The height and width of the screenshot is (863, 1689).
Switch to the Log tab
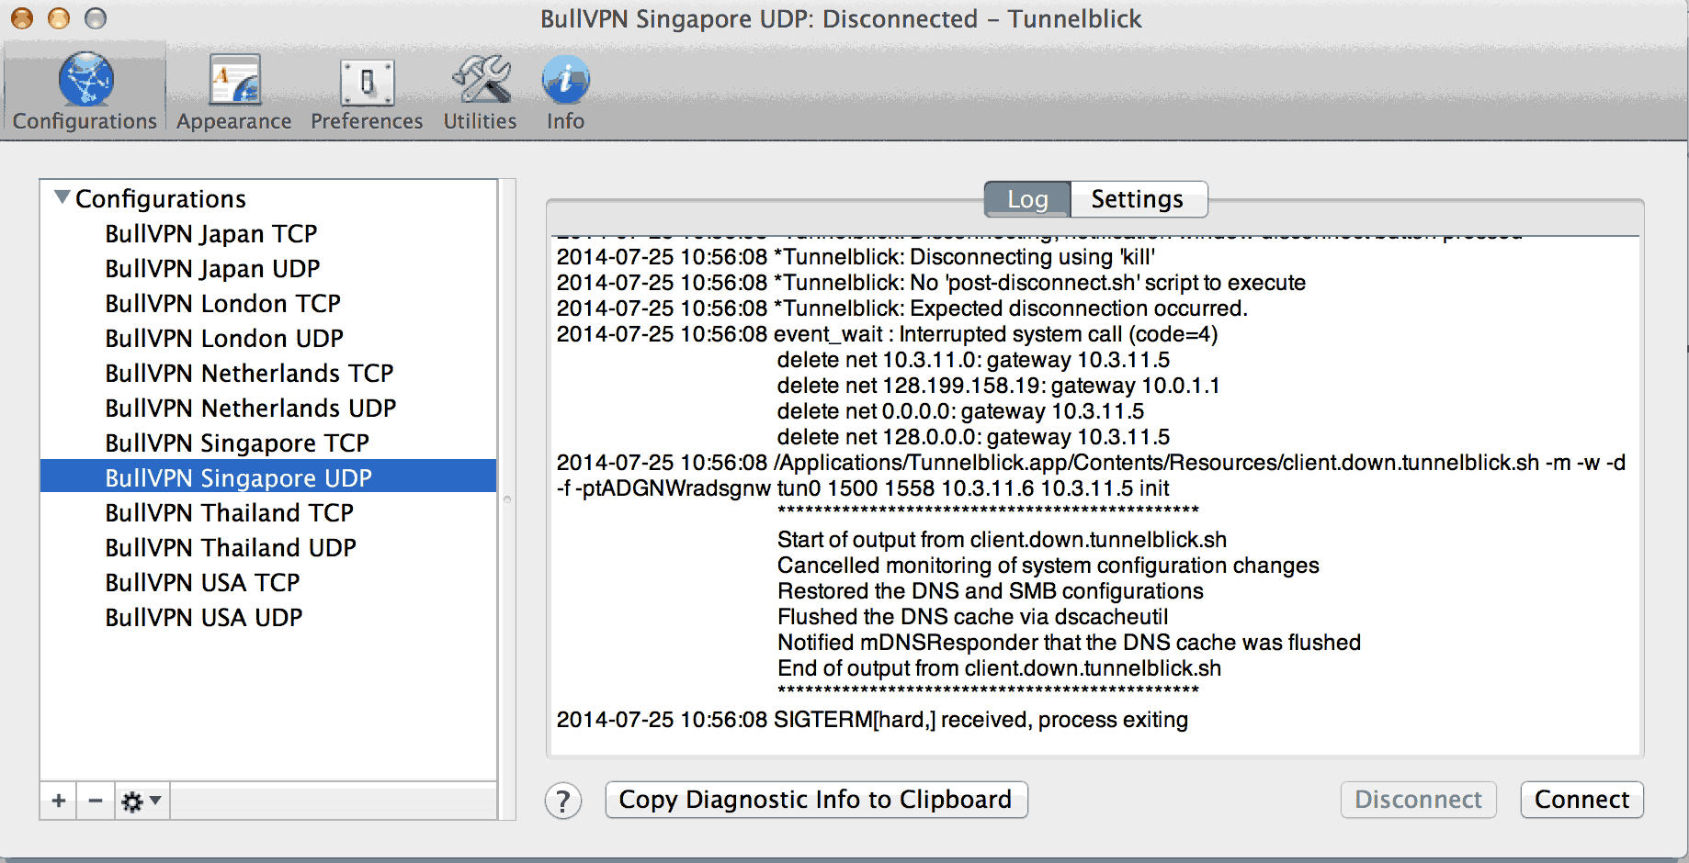(x=1027, y=199)
